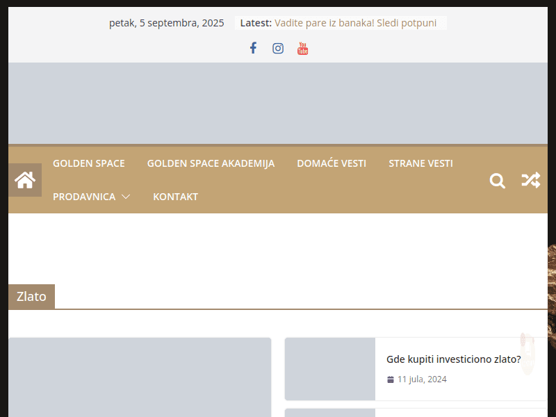Click the Zlato category label
Image resolution: width=556 pixels, height=417 pixels.
(31, 296)
